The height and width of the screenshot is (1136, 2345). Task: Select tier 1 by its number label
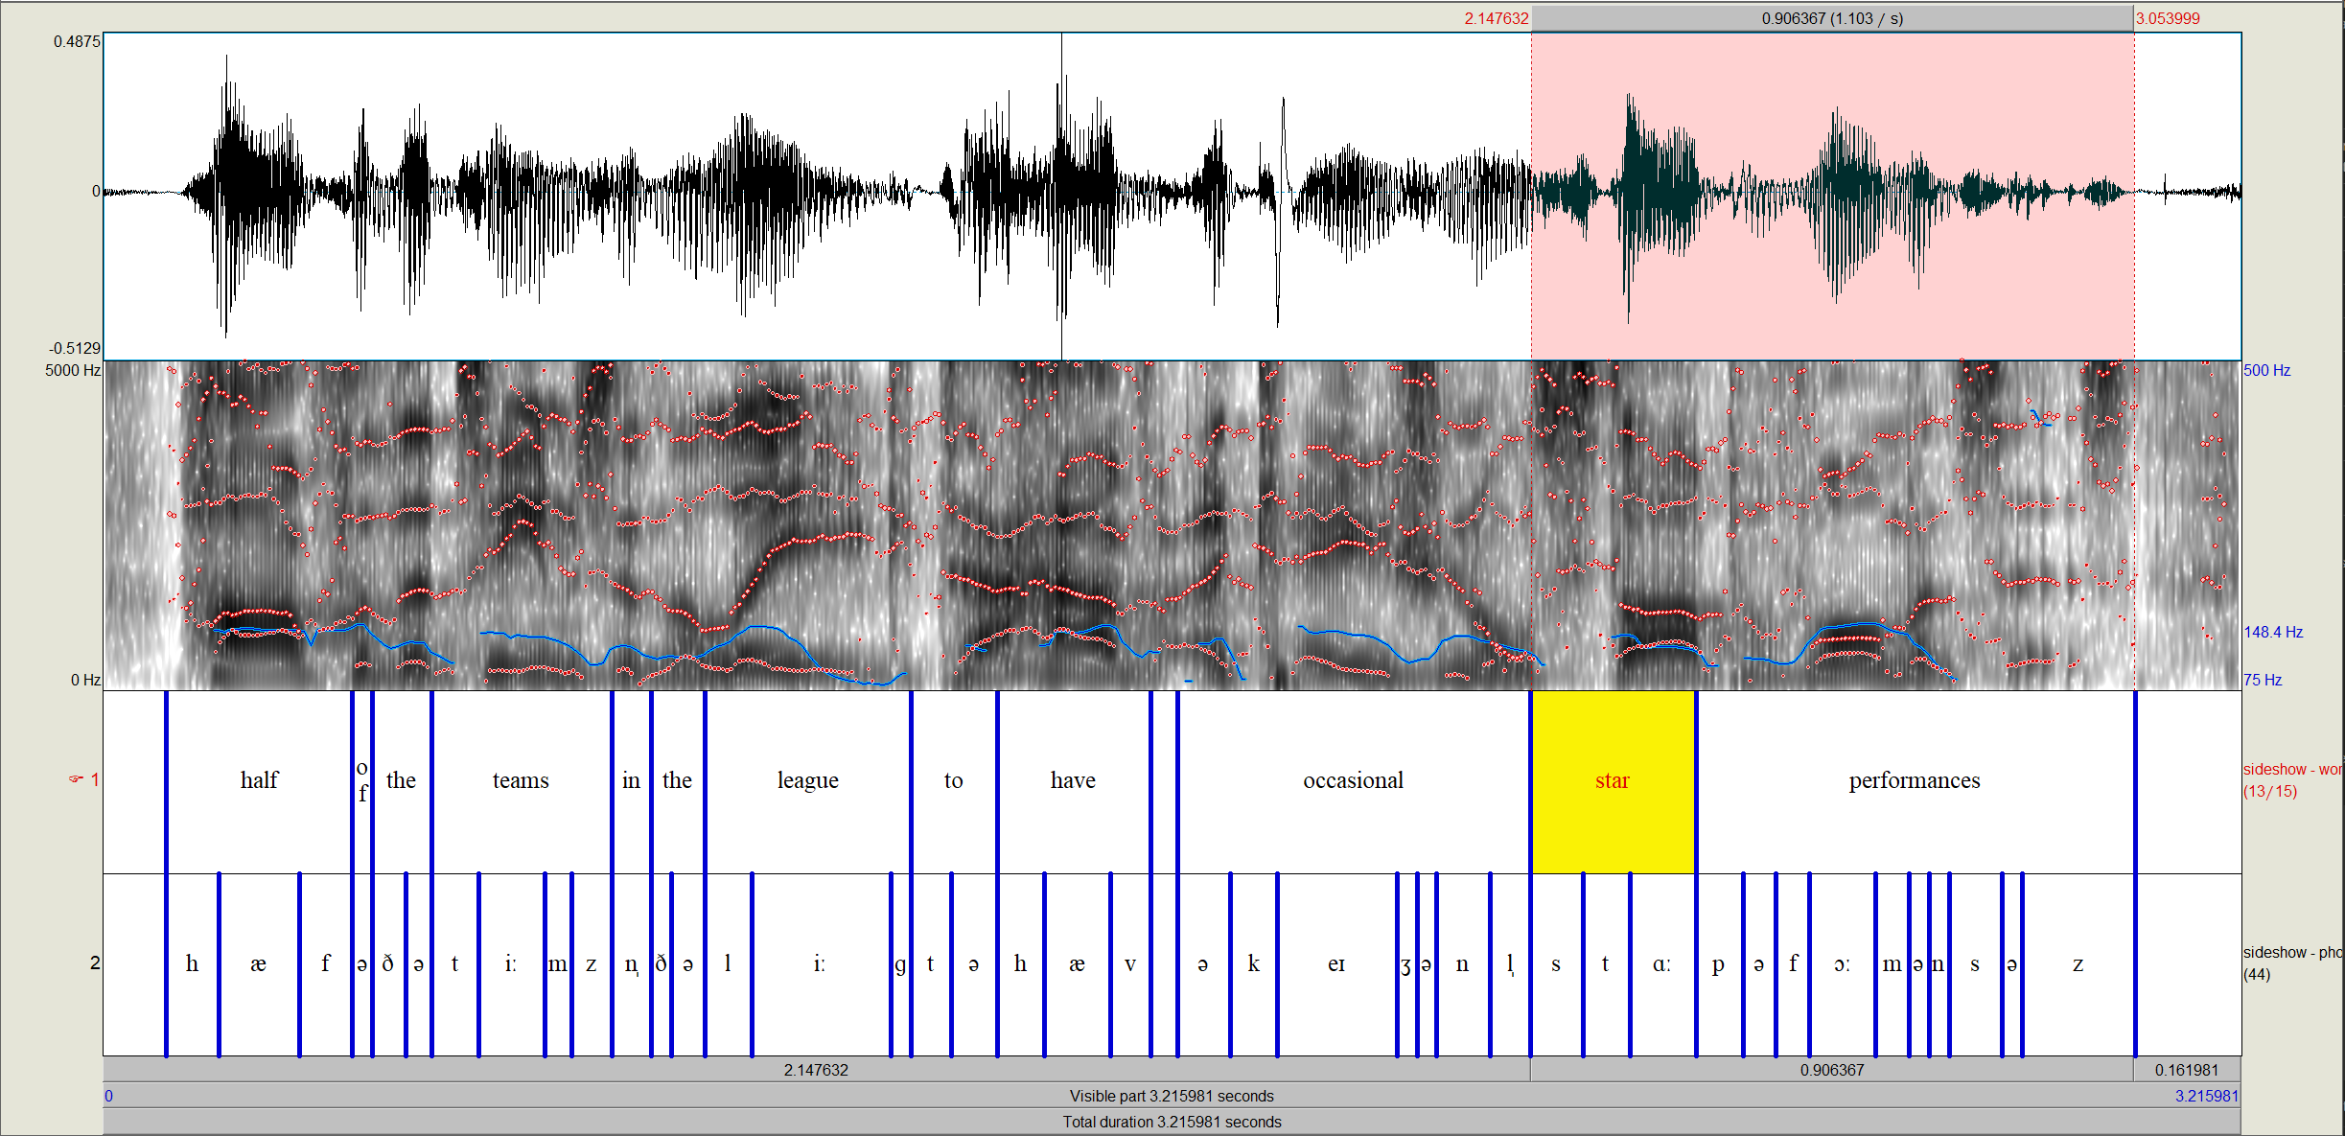[94, 779]
